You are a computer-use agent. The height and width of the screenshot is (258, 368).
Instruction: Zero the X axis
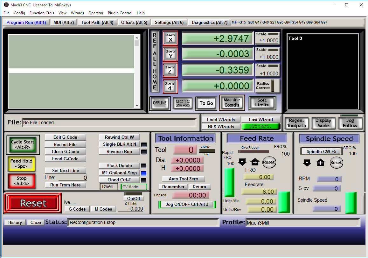(x=170, y=38)
